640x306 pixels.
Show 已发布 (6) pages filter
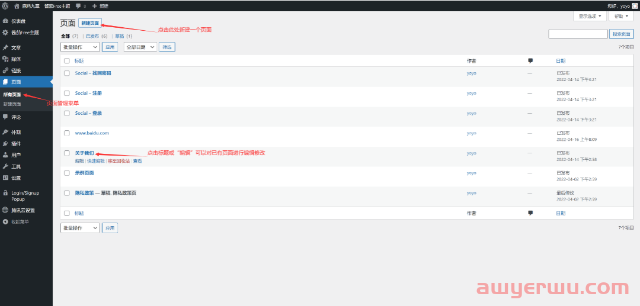coord(97,36)
